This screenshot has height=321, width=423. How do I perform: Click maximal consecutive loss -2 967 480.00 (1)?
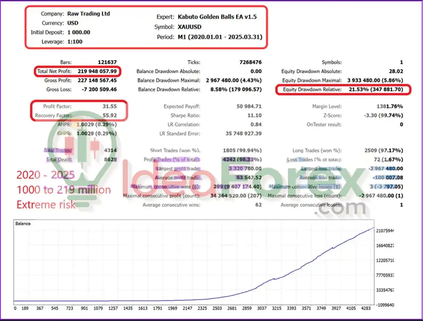(x=381, y=196)
